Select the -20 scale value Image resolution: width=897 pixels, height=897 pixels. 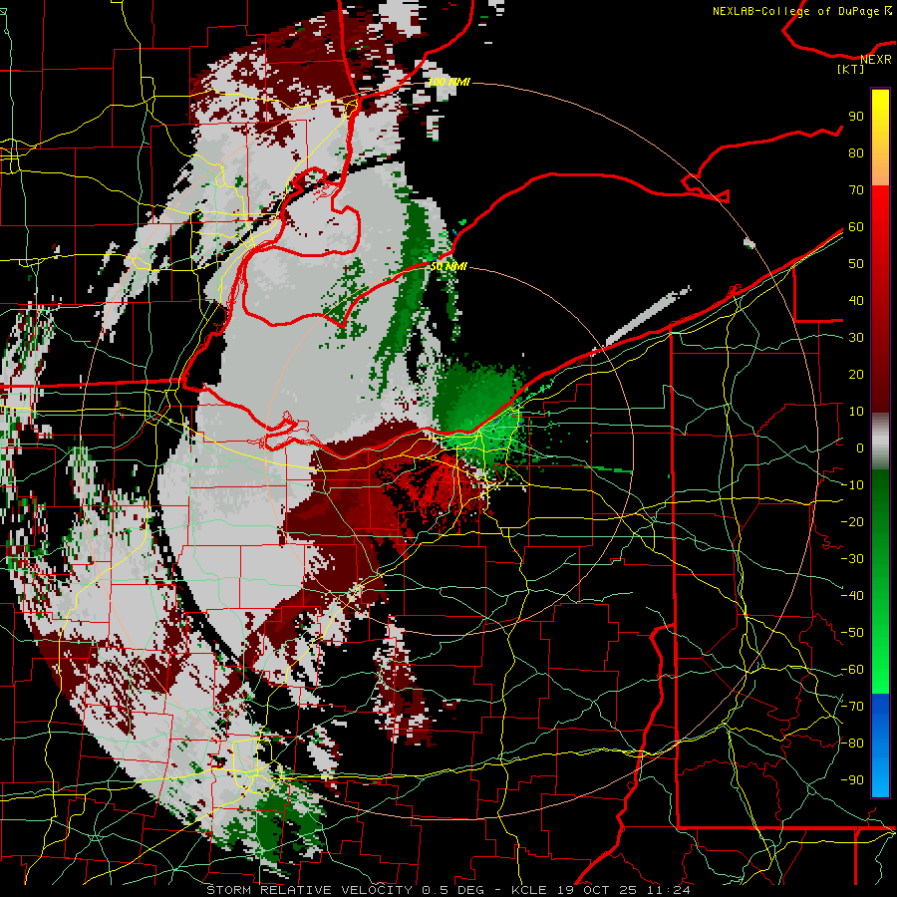tap(852, 521)
